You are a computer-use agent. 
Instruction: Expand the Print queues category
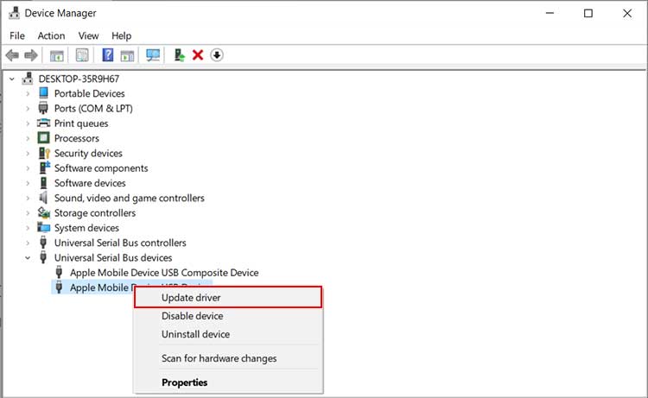28,123
